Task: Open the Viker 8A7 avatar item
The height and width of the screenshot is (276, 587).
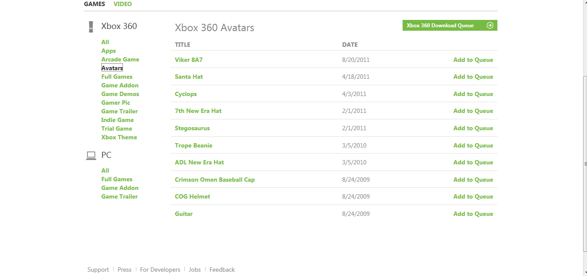Action: click(189, 60)
